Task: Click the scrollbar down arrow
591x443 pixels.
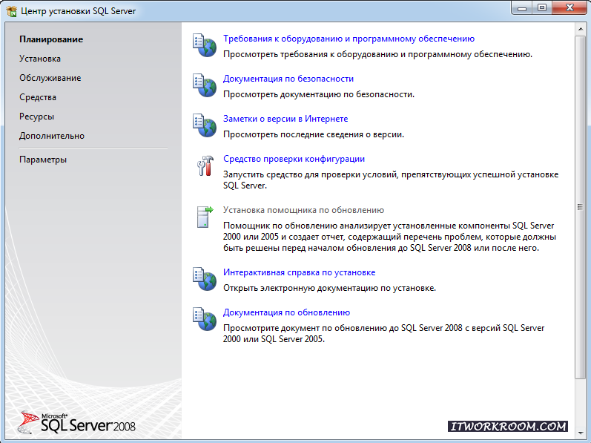Action: [580, 433]
